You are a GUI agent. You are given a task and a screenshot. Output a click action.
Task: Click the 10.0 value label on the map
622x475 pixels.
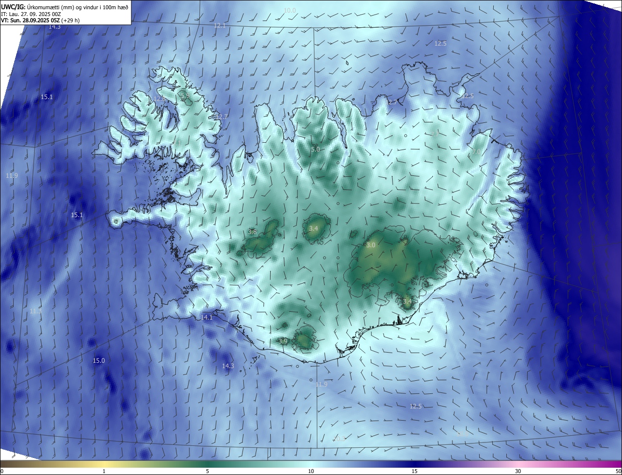[290, 10]
